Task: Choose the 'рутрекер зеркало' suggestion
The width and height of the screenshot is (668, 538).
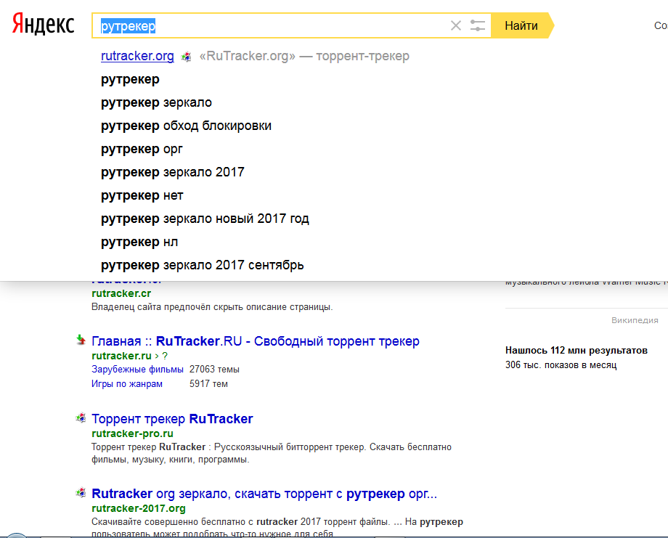Action: pyautogui.click(x=156, y=102)
